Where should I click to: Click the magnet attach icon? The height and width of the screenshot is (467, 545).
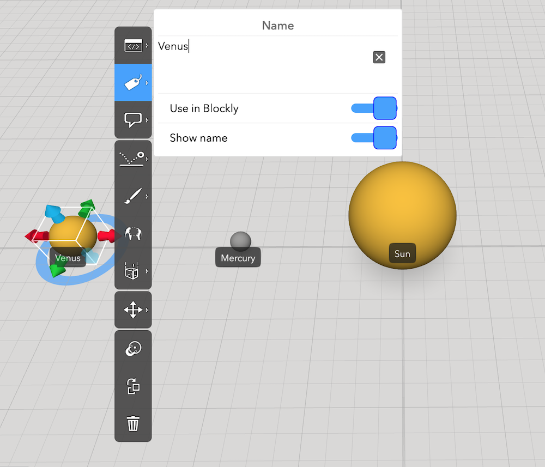pos(133,349)
